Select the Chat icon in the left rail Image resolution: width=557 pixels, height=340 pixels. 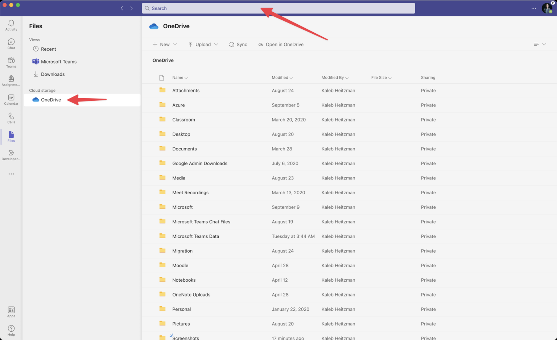[x=11, y=43]
